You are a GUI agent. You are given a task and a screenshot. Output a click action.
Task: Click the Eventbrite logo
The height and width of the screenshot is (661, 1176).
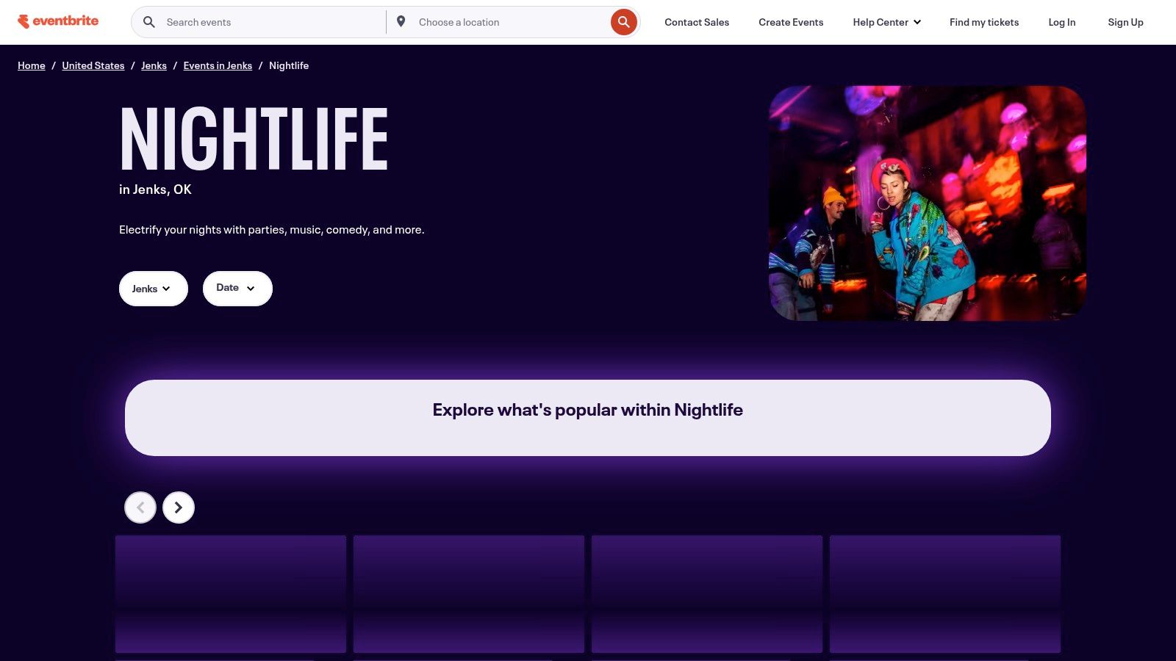(59, 21)
